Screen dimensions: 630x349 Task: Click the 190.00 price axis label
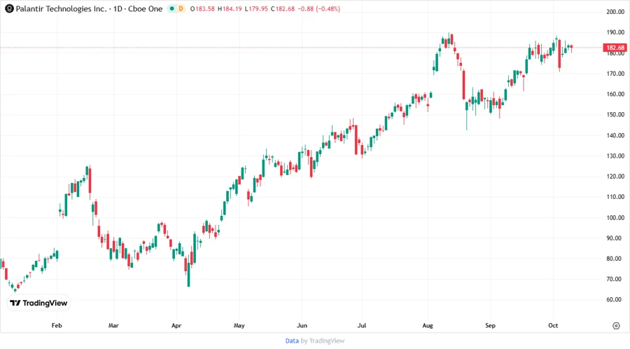coord(615,32)
